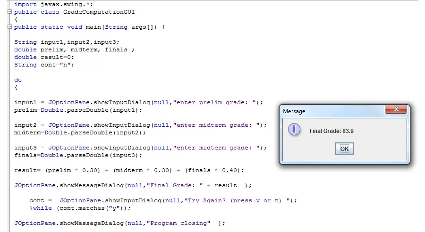Click the 'Final Grade: 83.9' message text
Screen dimensions: 425x232
331,131
